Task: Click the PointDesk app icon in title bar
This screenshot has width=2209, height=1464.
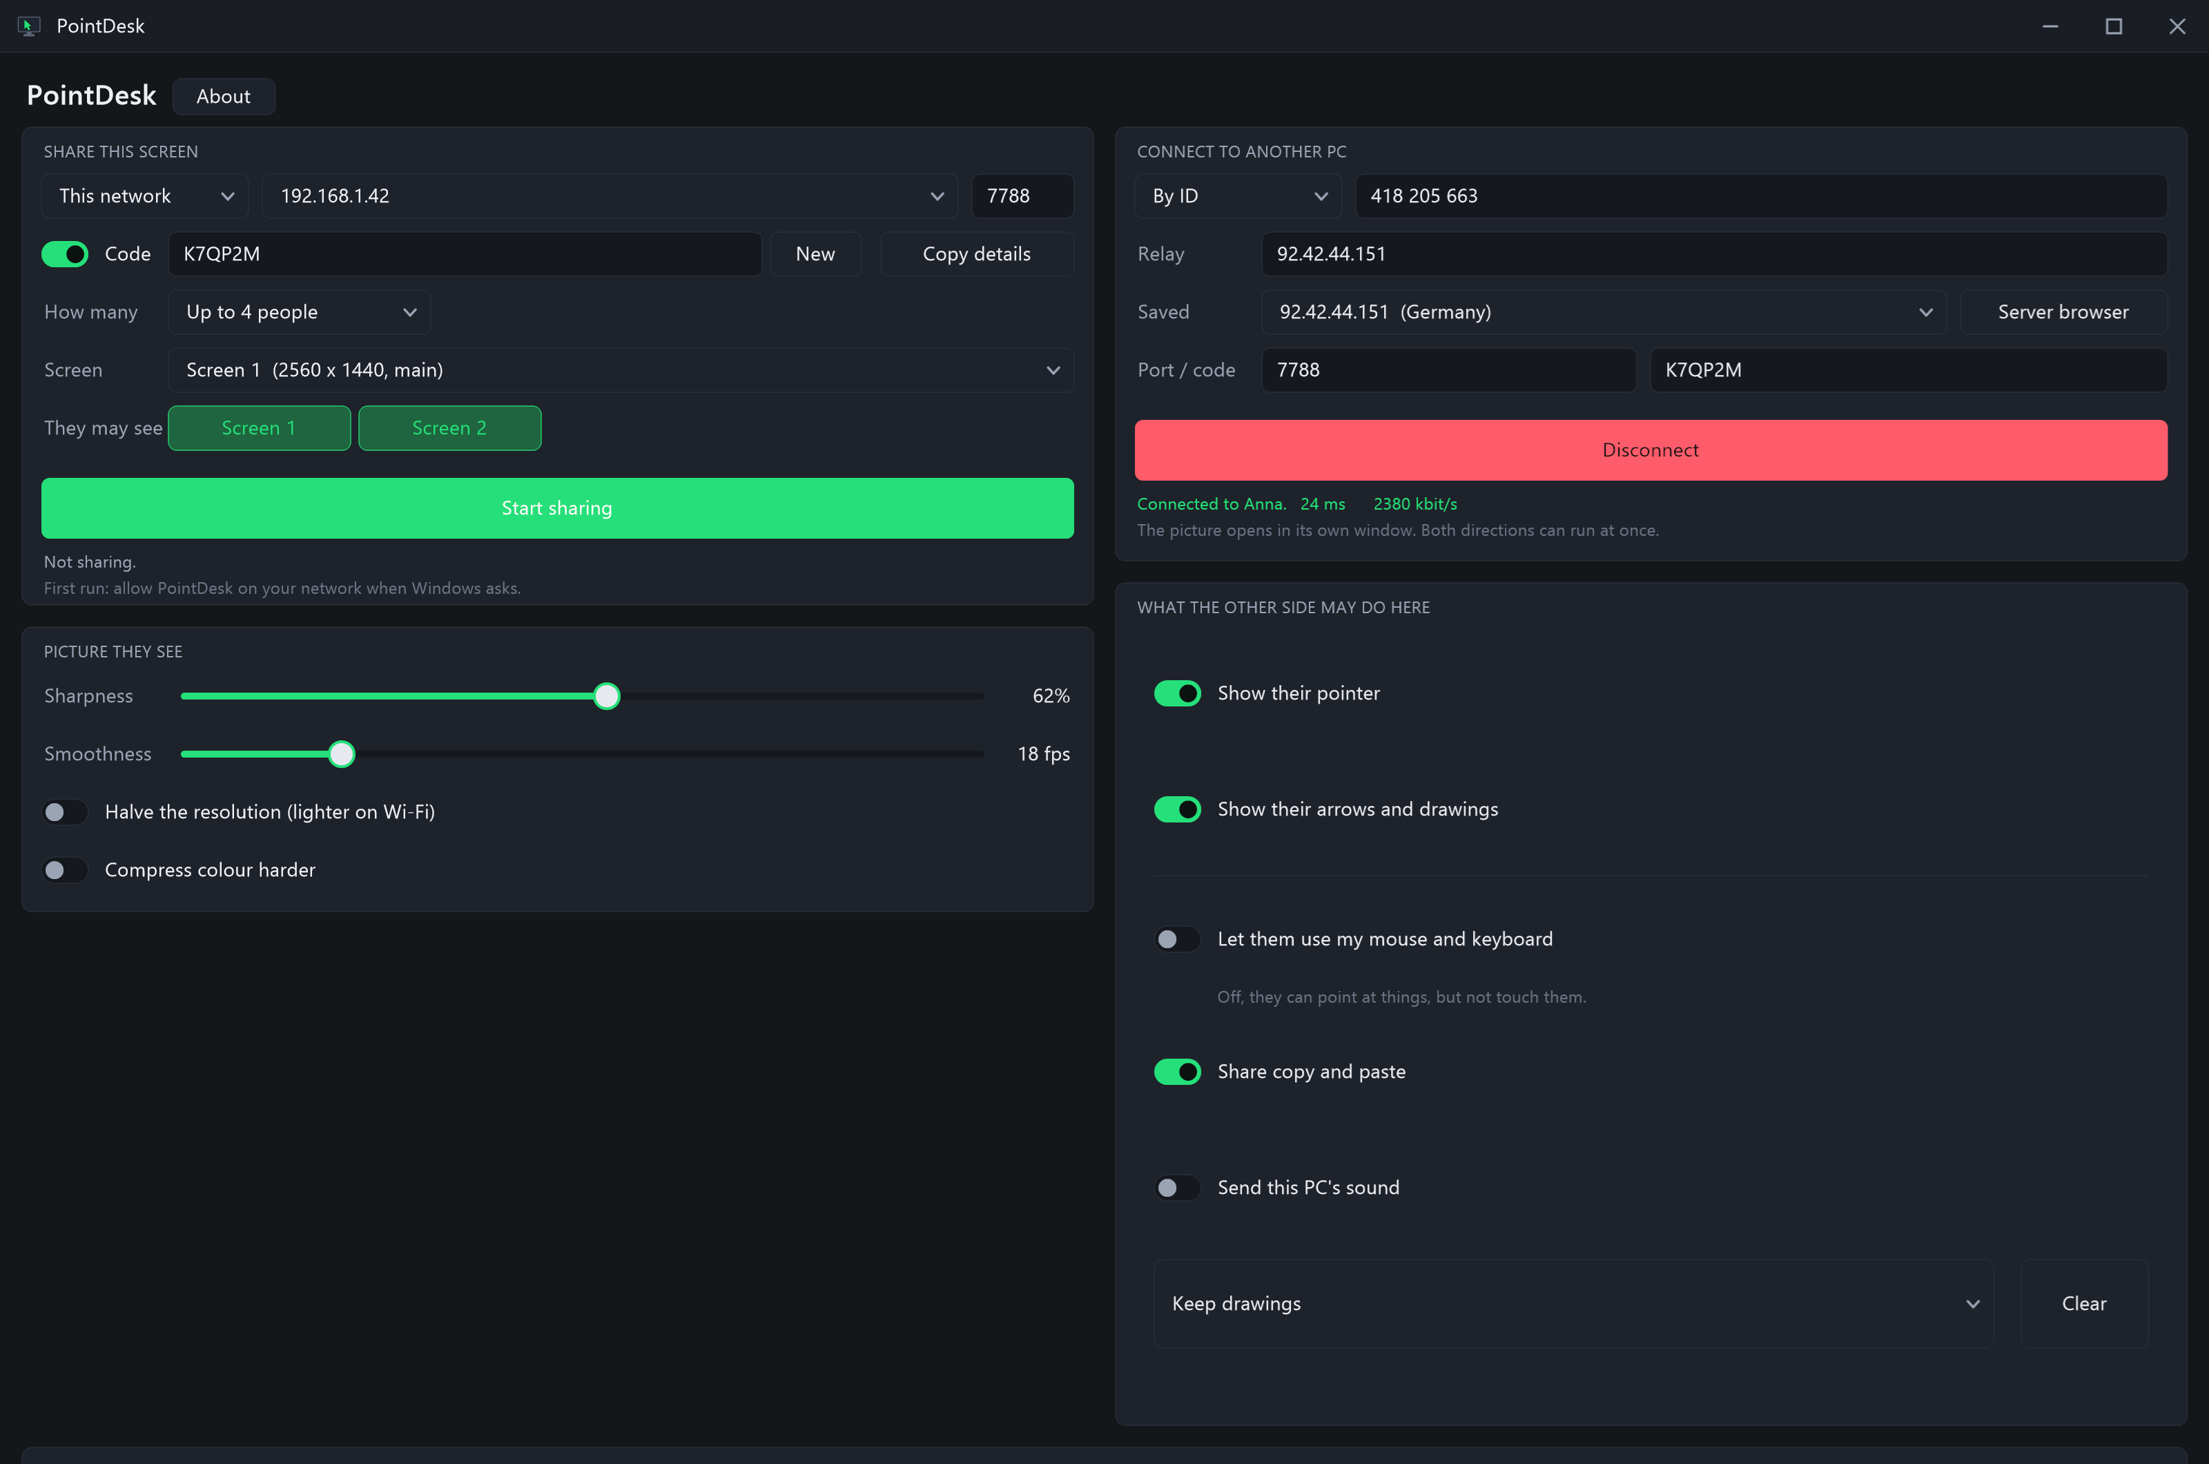Action: (29, 26)
